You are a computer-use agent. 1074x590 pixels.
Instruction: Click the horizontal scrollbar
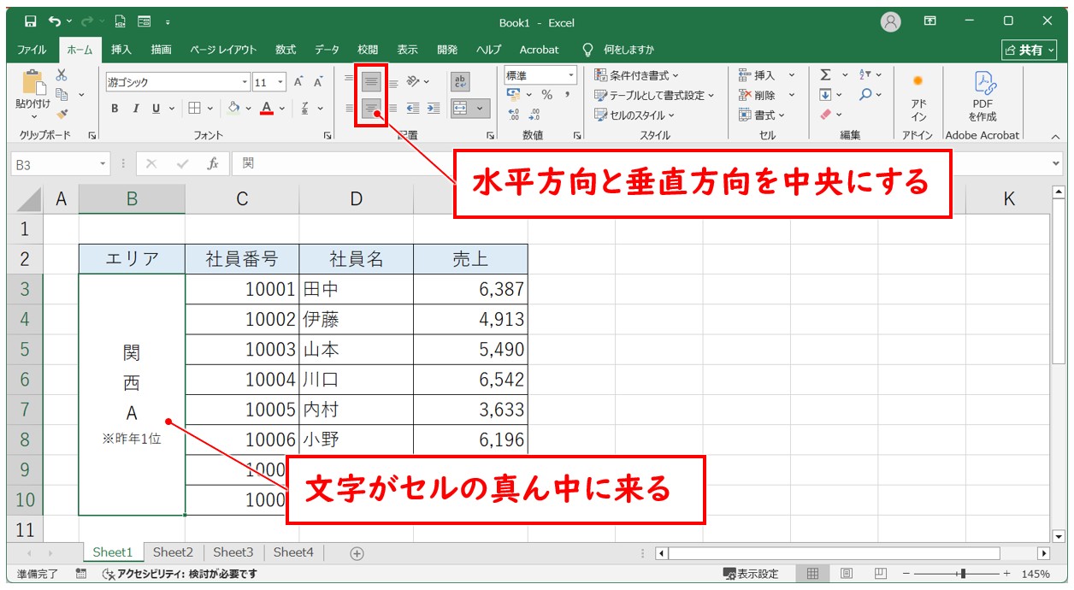pos(834,553)
